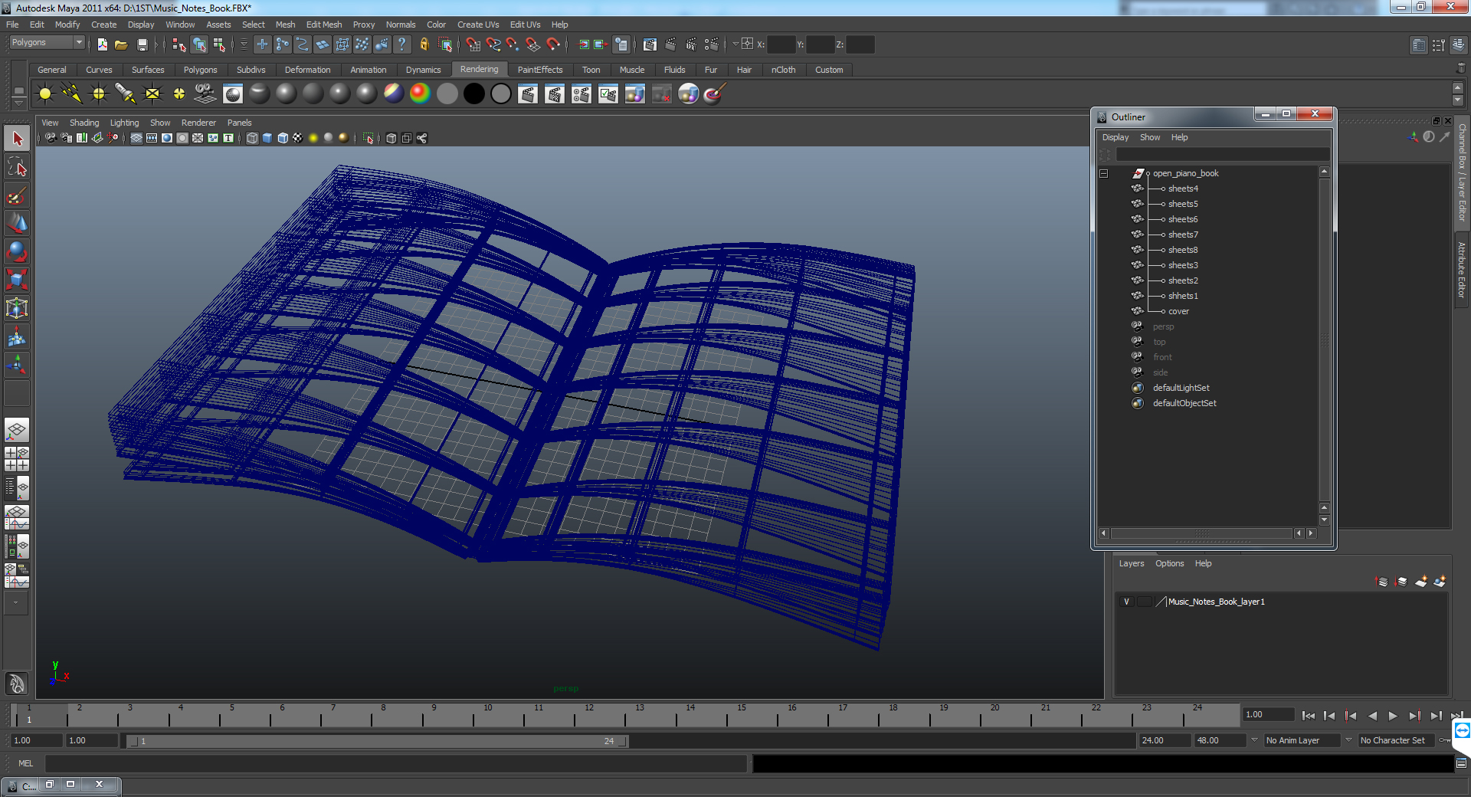Select sheets4 in the Outliner
This screenshot has width=1471, height=797.
[1183, 189]
